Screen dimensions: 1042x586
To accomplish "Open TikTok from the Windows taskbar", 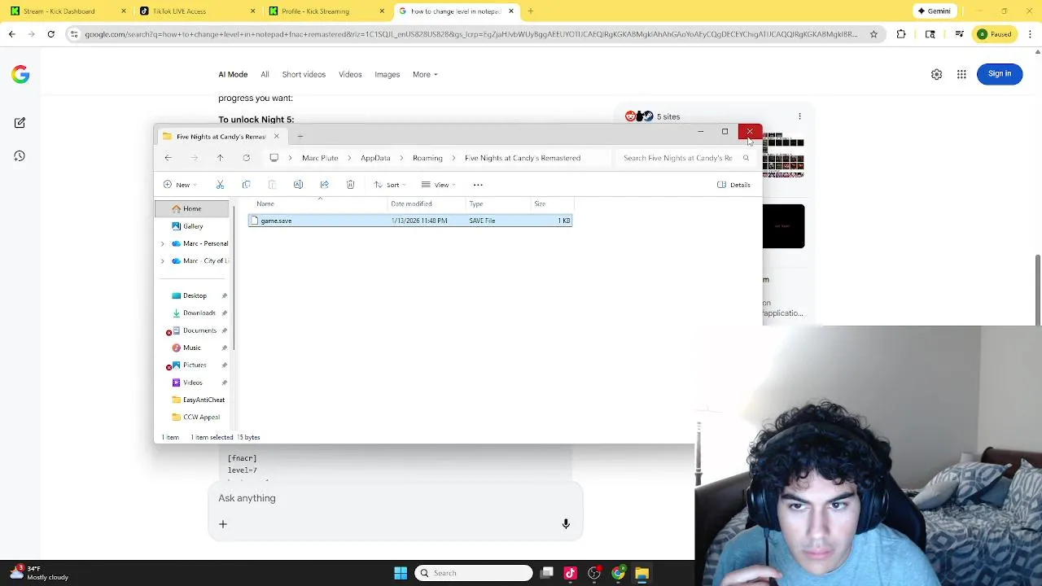I will pyautogui.click(x=570, y=573).
